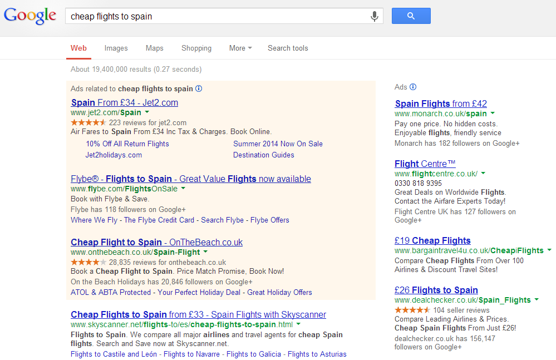Click 'Great Holiday Offers' link
The width and height of the screenshot is (556, 360).
(279, 292)
